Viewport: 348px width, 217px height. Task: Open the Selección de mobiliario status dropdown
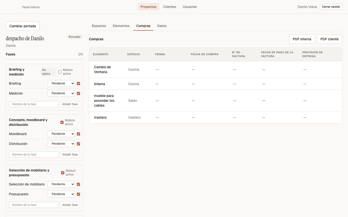(x=61, y=184)
